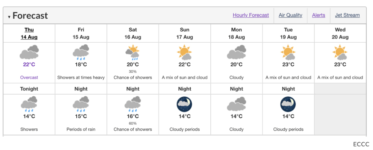
Task: Open the Jet Stream link
Action: tap(347, 15)
